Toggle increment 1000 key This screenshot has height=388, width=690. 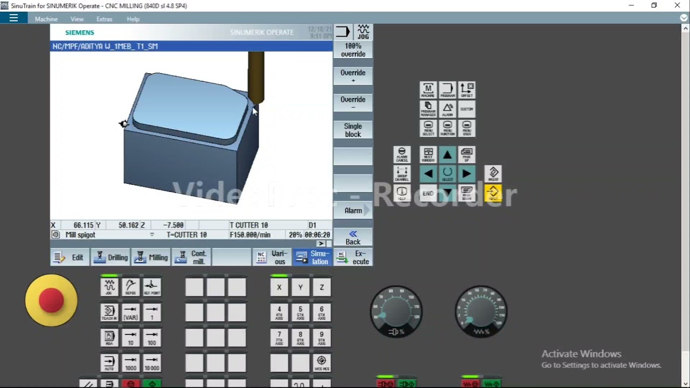pos(130,362)
